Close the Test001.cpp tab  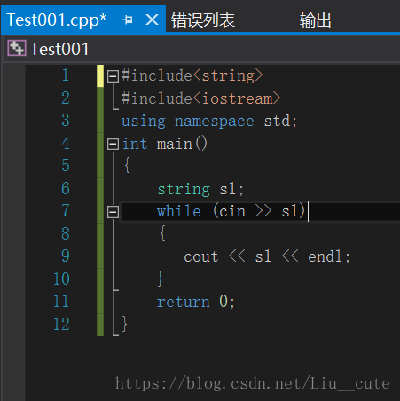(152, 20)
